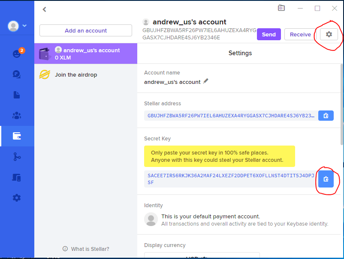Open the Devices section
Viewport: 344px width, 259px height.
pos(17,177)
